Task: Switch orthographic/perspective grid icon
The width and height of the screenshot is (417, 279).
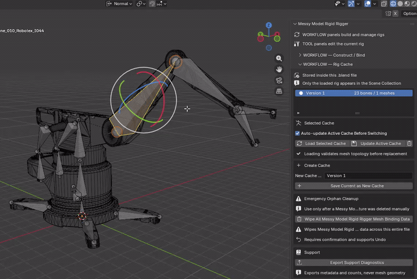Action: 279,91
